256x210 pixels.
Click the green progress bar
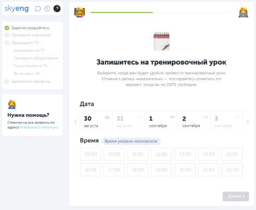(x=122, y=13)
